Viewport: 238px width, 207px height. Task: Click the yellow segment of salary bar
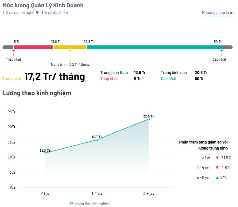click(x=70, y=47)
